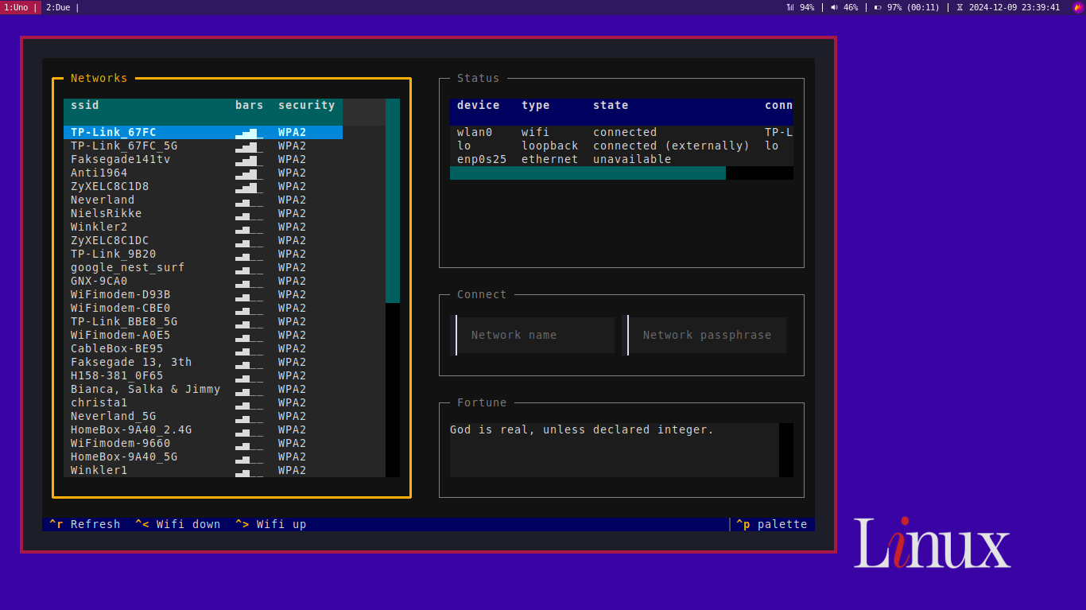
Task: Select the Neverland network
Action: click(x=204, y=200)
